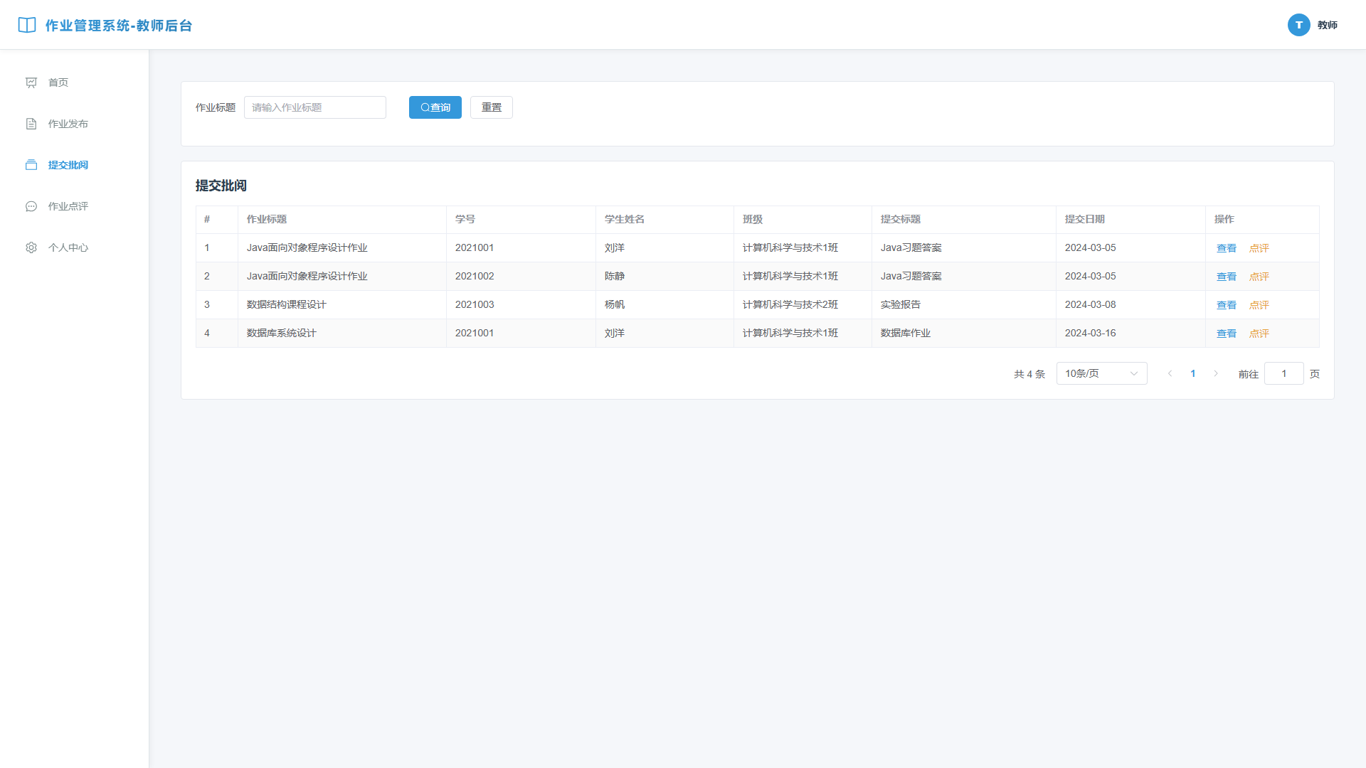The image size is (1366, 768).
Task: Click the 个人中心 gear icon
Action: point(31,247)
